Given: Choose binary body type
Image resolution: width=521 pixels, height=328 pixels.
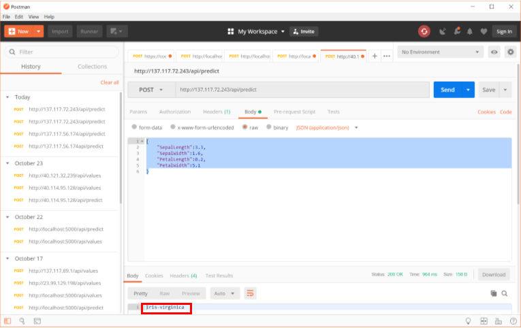Looking at the screenshot, I should pyautogui.click(x=277, y=127).
